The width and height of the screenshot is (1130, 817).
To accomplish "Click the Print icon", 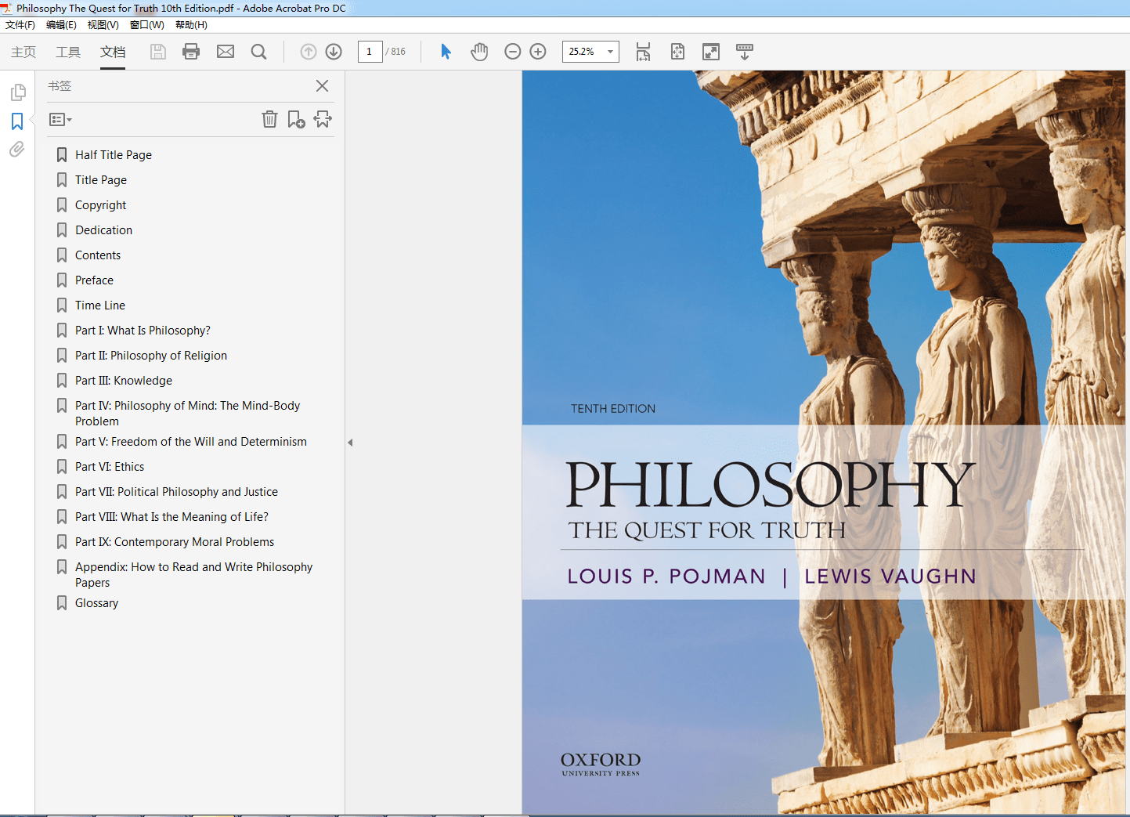I will [x=190, y=51].
